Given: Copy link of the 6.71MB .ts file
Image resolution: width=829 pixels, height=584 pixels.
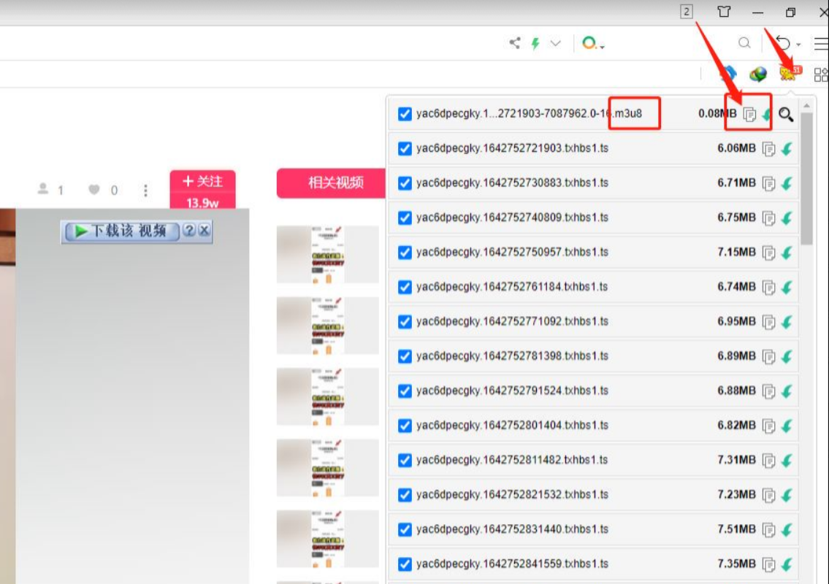Looking at the screenshot, I should click(768, 183).
